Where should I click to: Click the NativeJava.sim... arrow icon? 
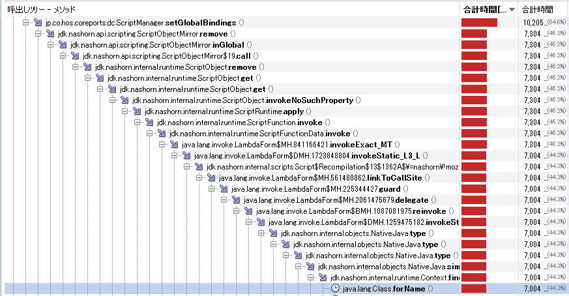click(311, 266)
